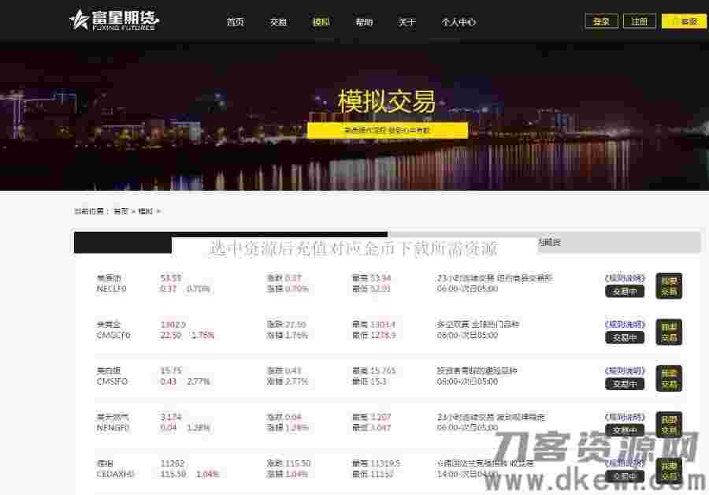This screenshot has height=495, width=709.
Task: Click the 注册 register button
Action: [x=640, y=21]
